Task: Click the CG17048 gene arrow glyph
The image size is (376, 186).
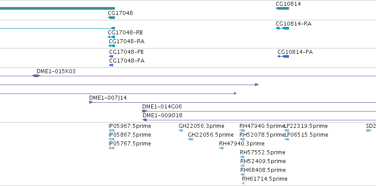Action: [111, 18]
